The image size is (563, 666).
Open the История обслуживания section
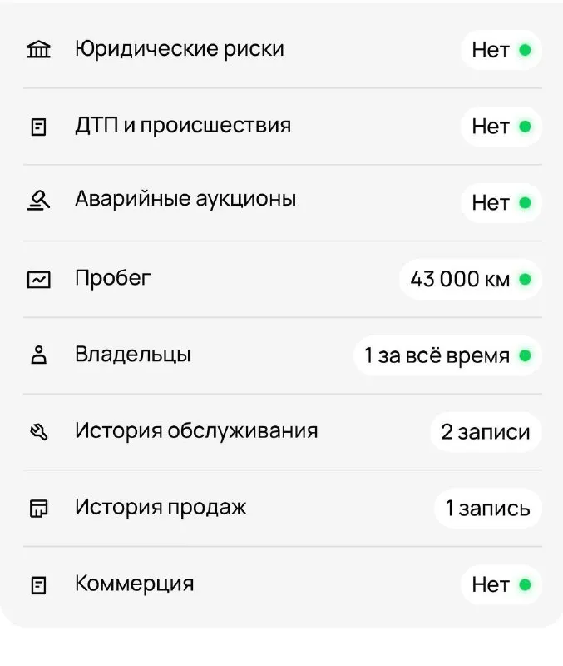coord(281,431)
